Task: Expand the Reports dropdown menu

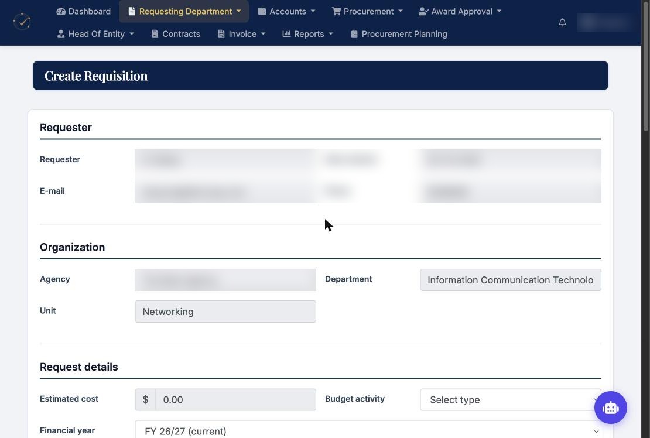Action: tap(307, 34)
